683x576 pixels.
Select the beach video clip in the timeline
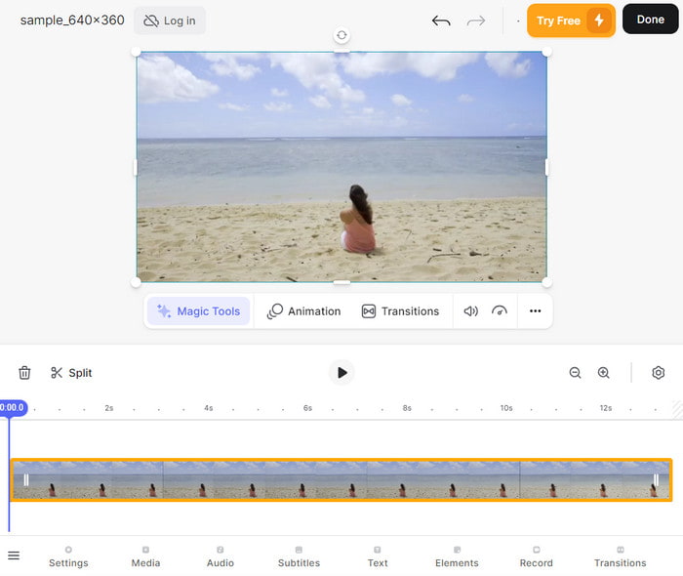(x=341, y=479)
